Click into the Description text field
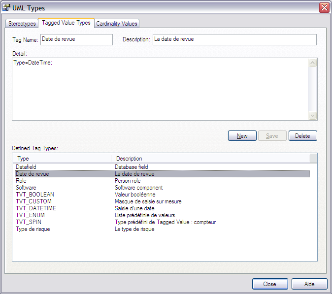Viewport: 332px width, 294px height. pos(234,39)
